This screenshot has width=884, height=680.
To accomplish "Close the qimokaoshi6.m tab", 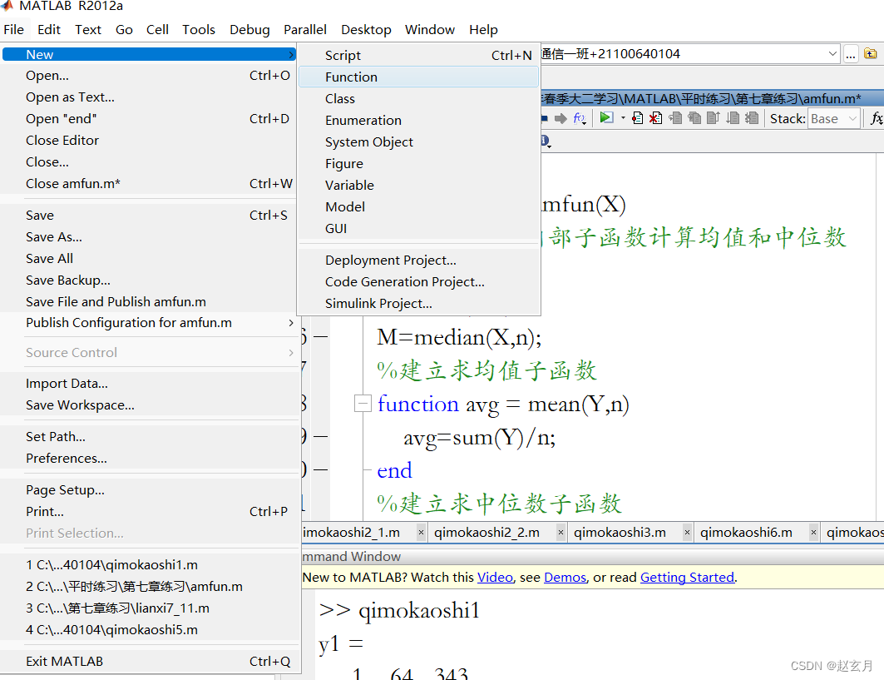I will [813, 532].
